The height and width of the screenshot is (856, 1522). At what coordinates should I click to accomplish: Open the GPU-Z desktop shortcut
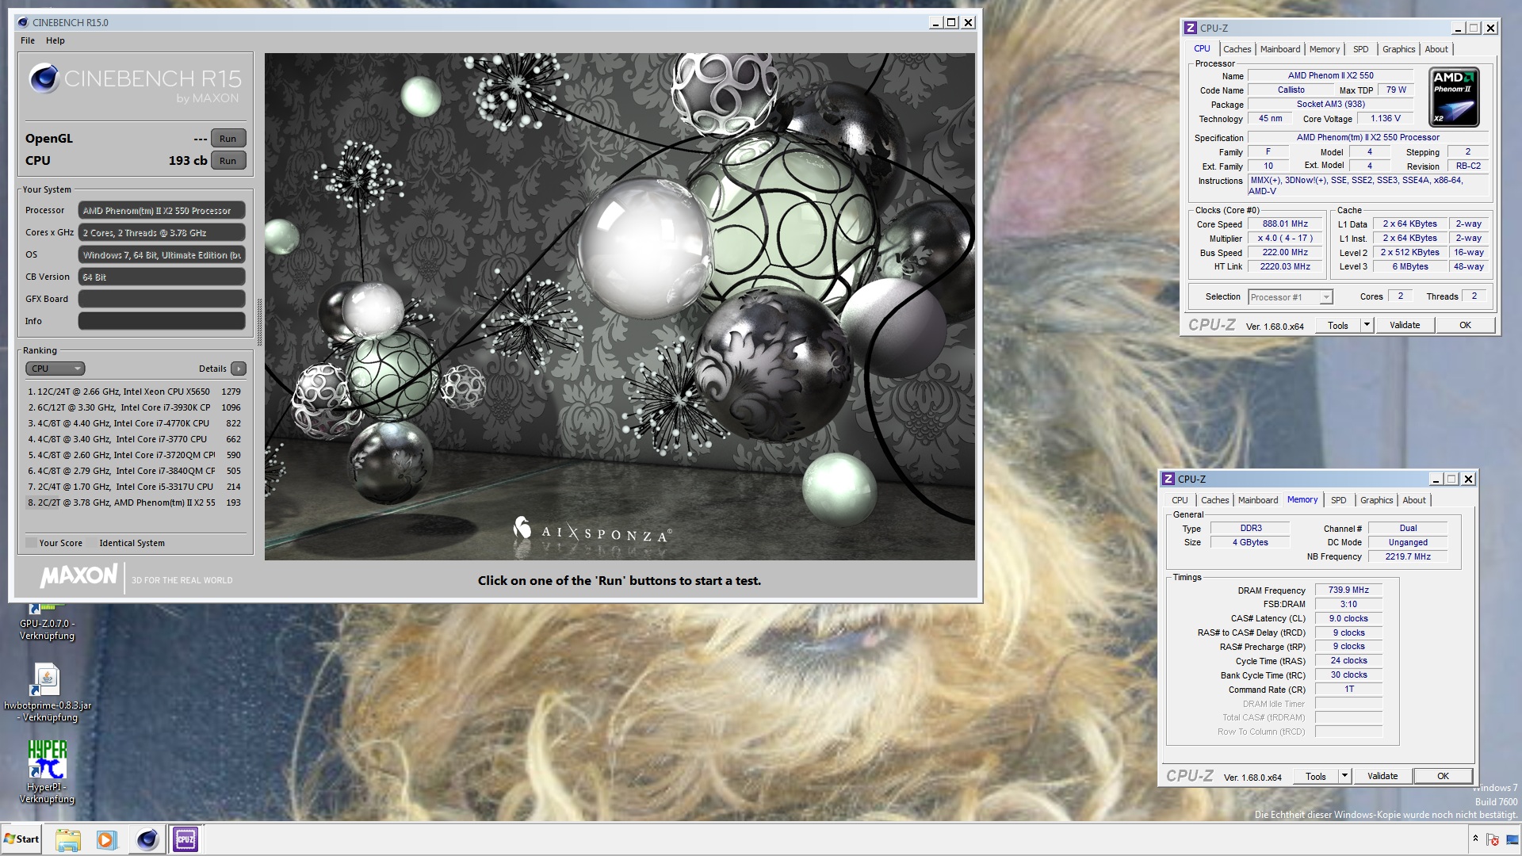[47, 623]
